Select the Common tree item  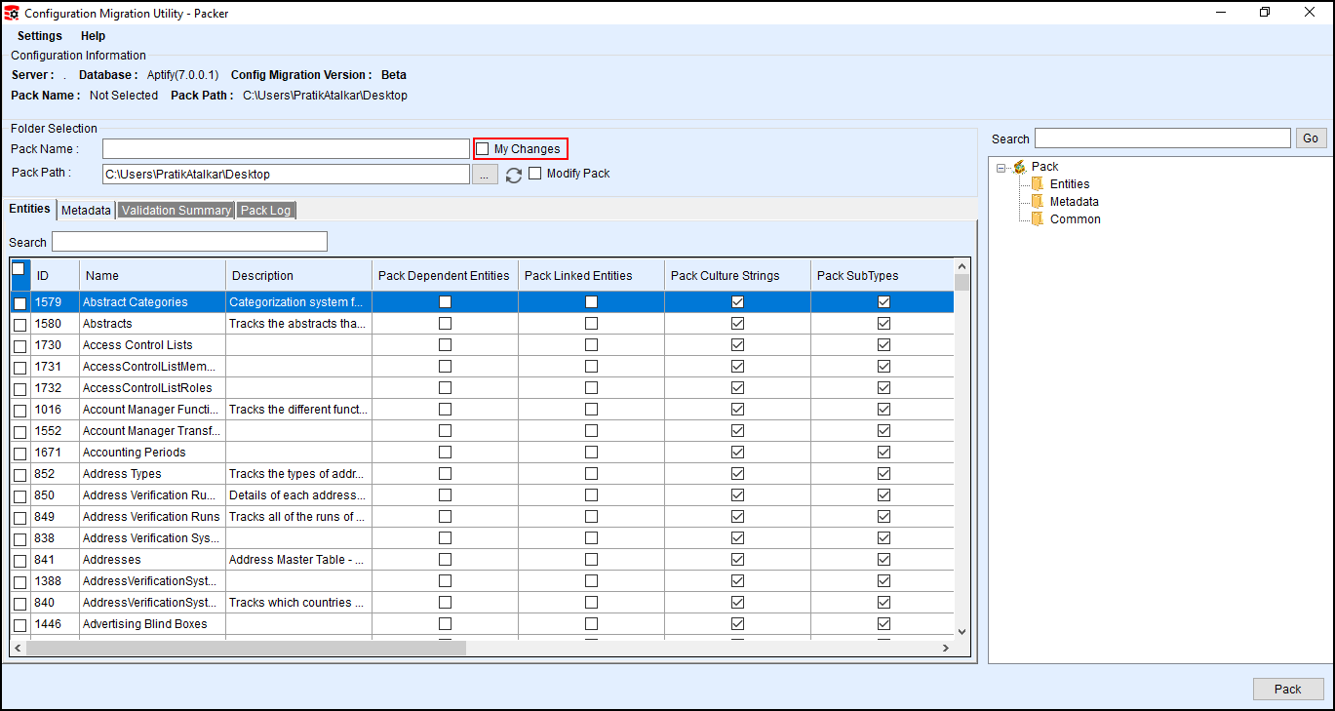(1075, 219)
